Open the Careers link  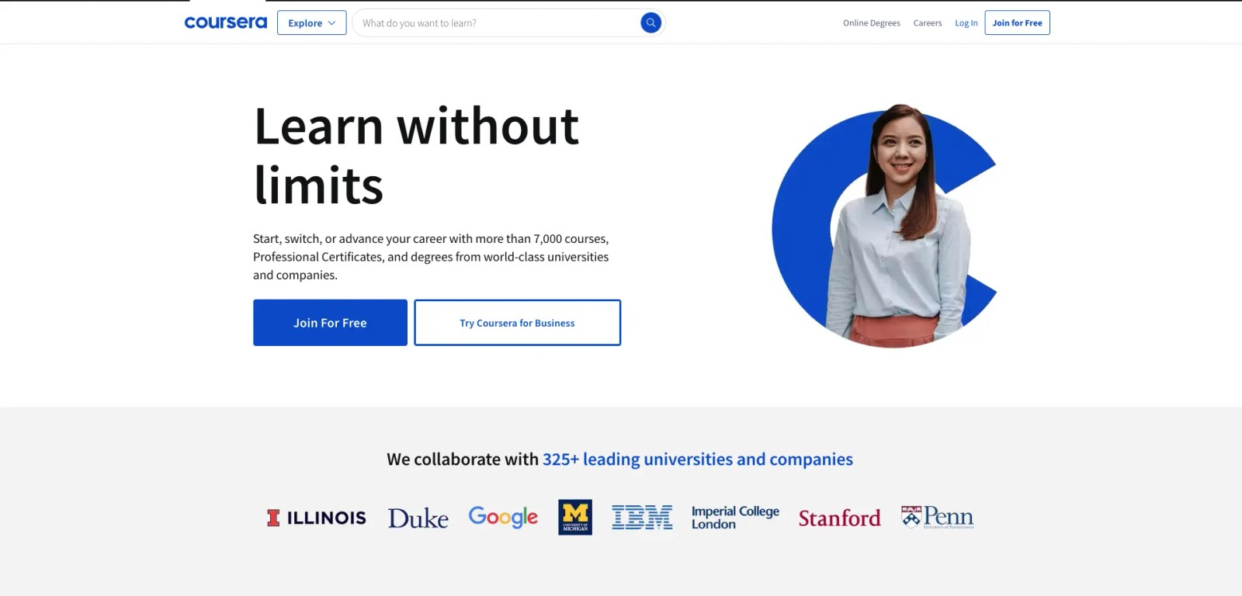(928, 23)
